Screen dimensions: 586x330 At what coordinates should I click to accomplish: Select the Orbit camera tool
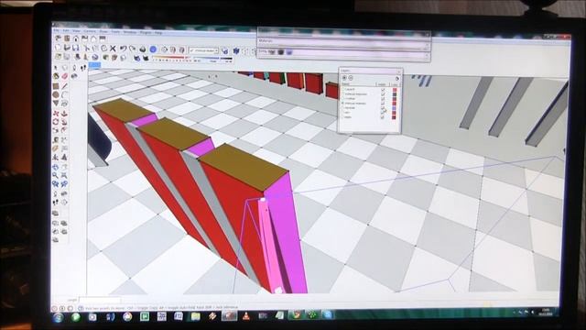pyautogui.click(x=56, y=167)
